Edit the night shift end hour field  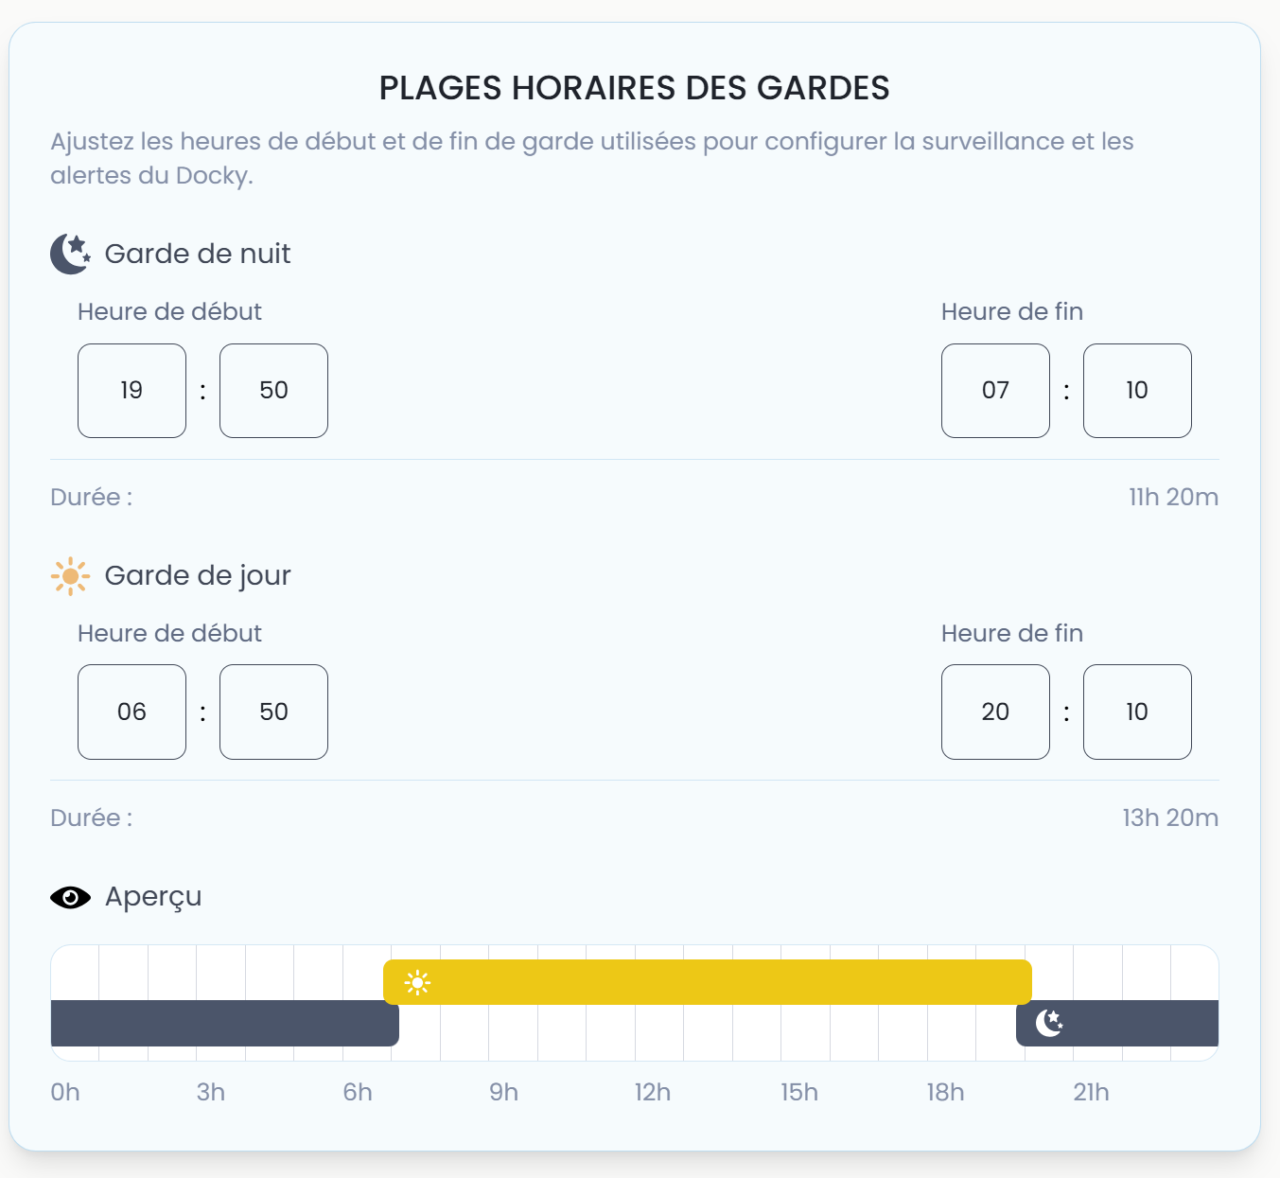pyautogui.click(x=995, y=391)
